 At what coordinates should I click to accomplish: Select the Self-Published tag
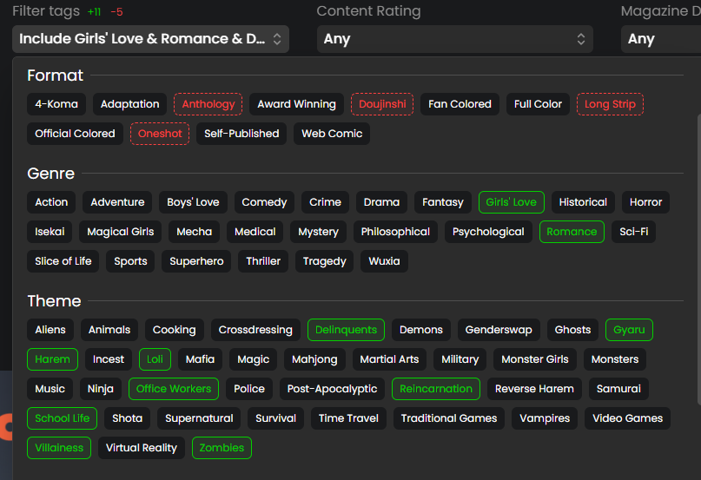click(241, 134)
